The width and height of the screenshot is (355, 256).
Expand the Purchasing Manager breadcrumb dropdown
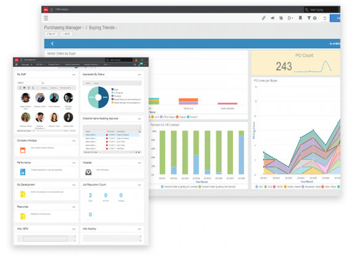[x=64, y=28]
